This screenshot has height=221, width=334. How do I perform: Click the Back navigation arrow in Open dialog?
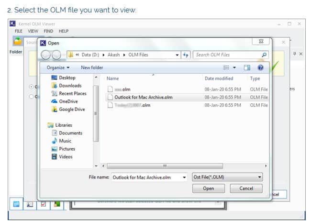point(45,55)
